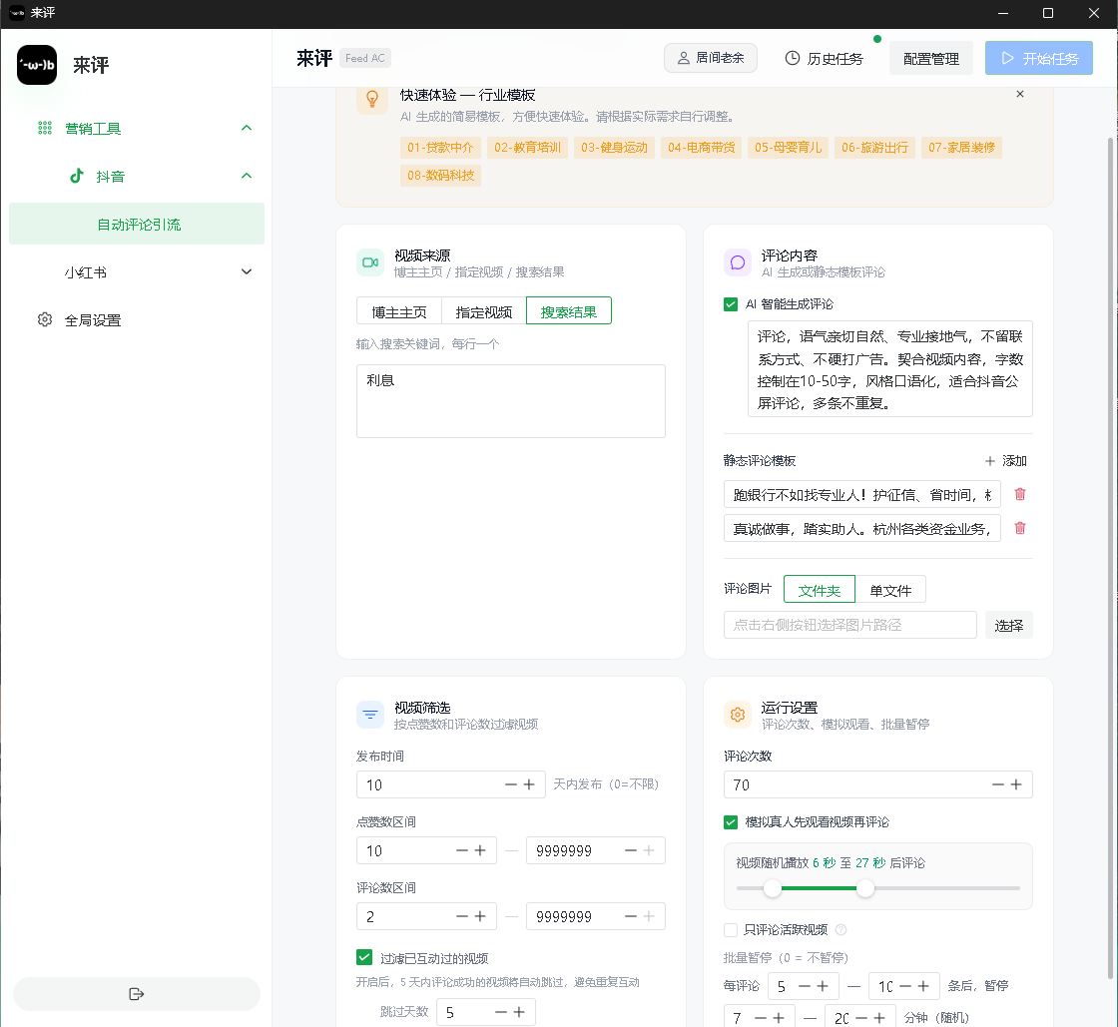Apply the 03-健身运动 template
Image resolution: width=1118 pixels, height=1027 pixels.
click(x=614, y=147)
